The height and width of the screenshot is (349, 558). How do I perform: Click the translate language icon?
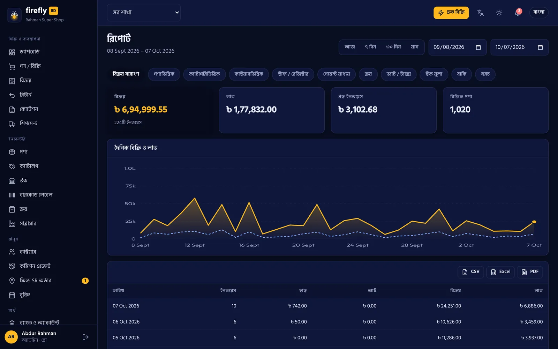[x=480, y=13]
